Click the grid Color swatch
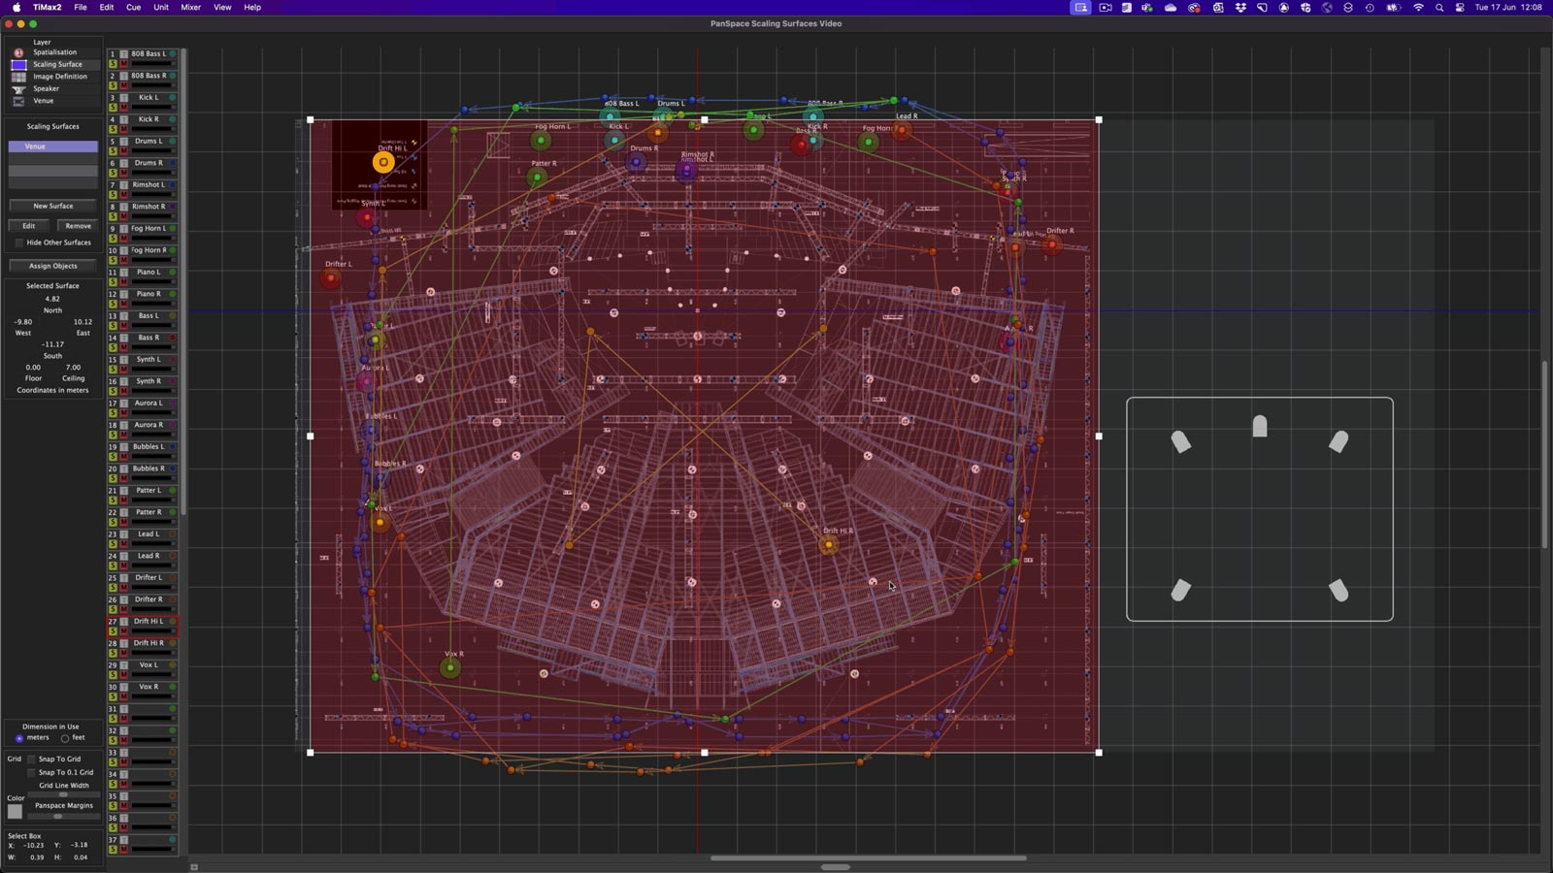 15,812
